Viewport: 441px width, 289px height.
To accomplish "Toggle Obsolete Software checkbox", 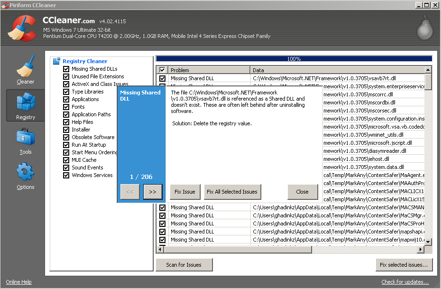I will pos(66,137).
